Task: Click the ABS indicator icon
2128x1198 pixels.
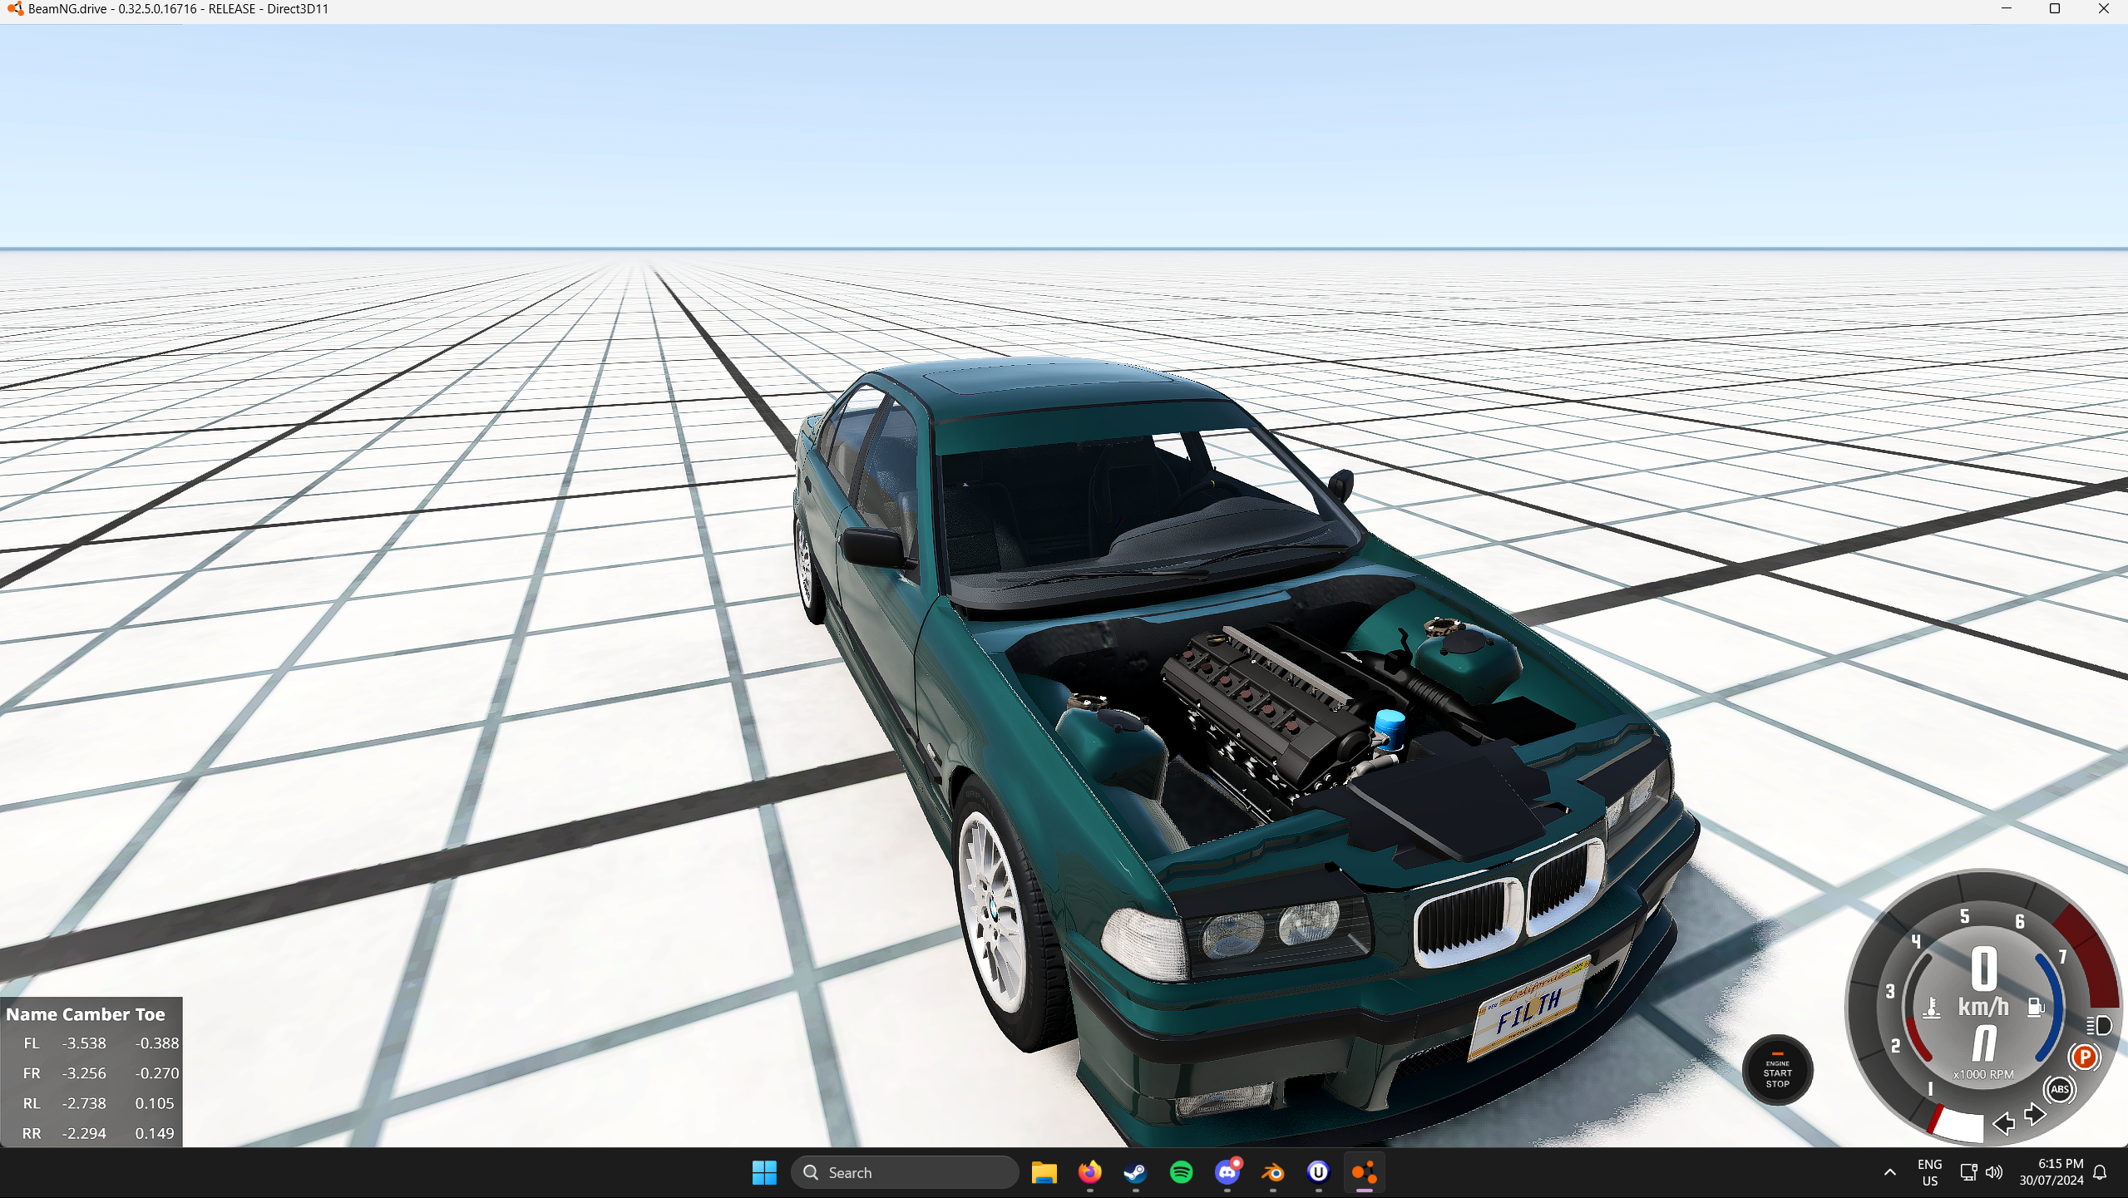Action: (2059, 1089)
